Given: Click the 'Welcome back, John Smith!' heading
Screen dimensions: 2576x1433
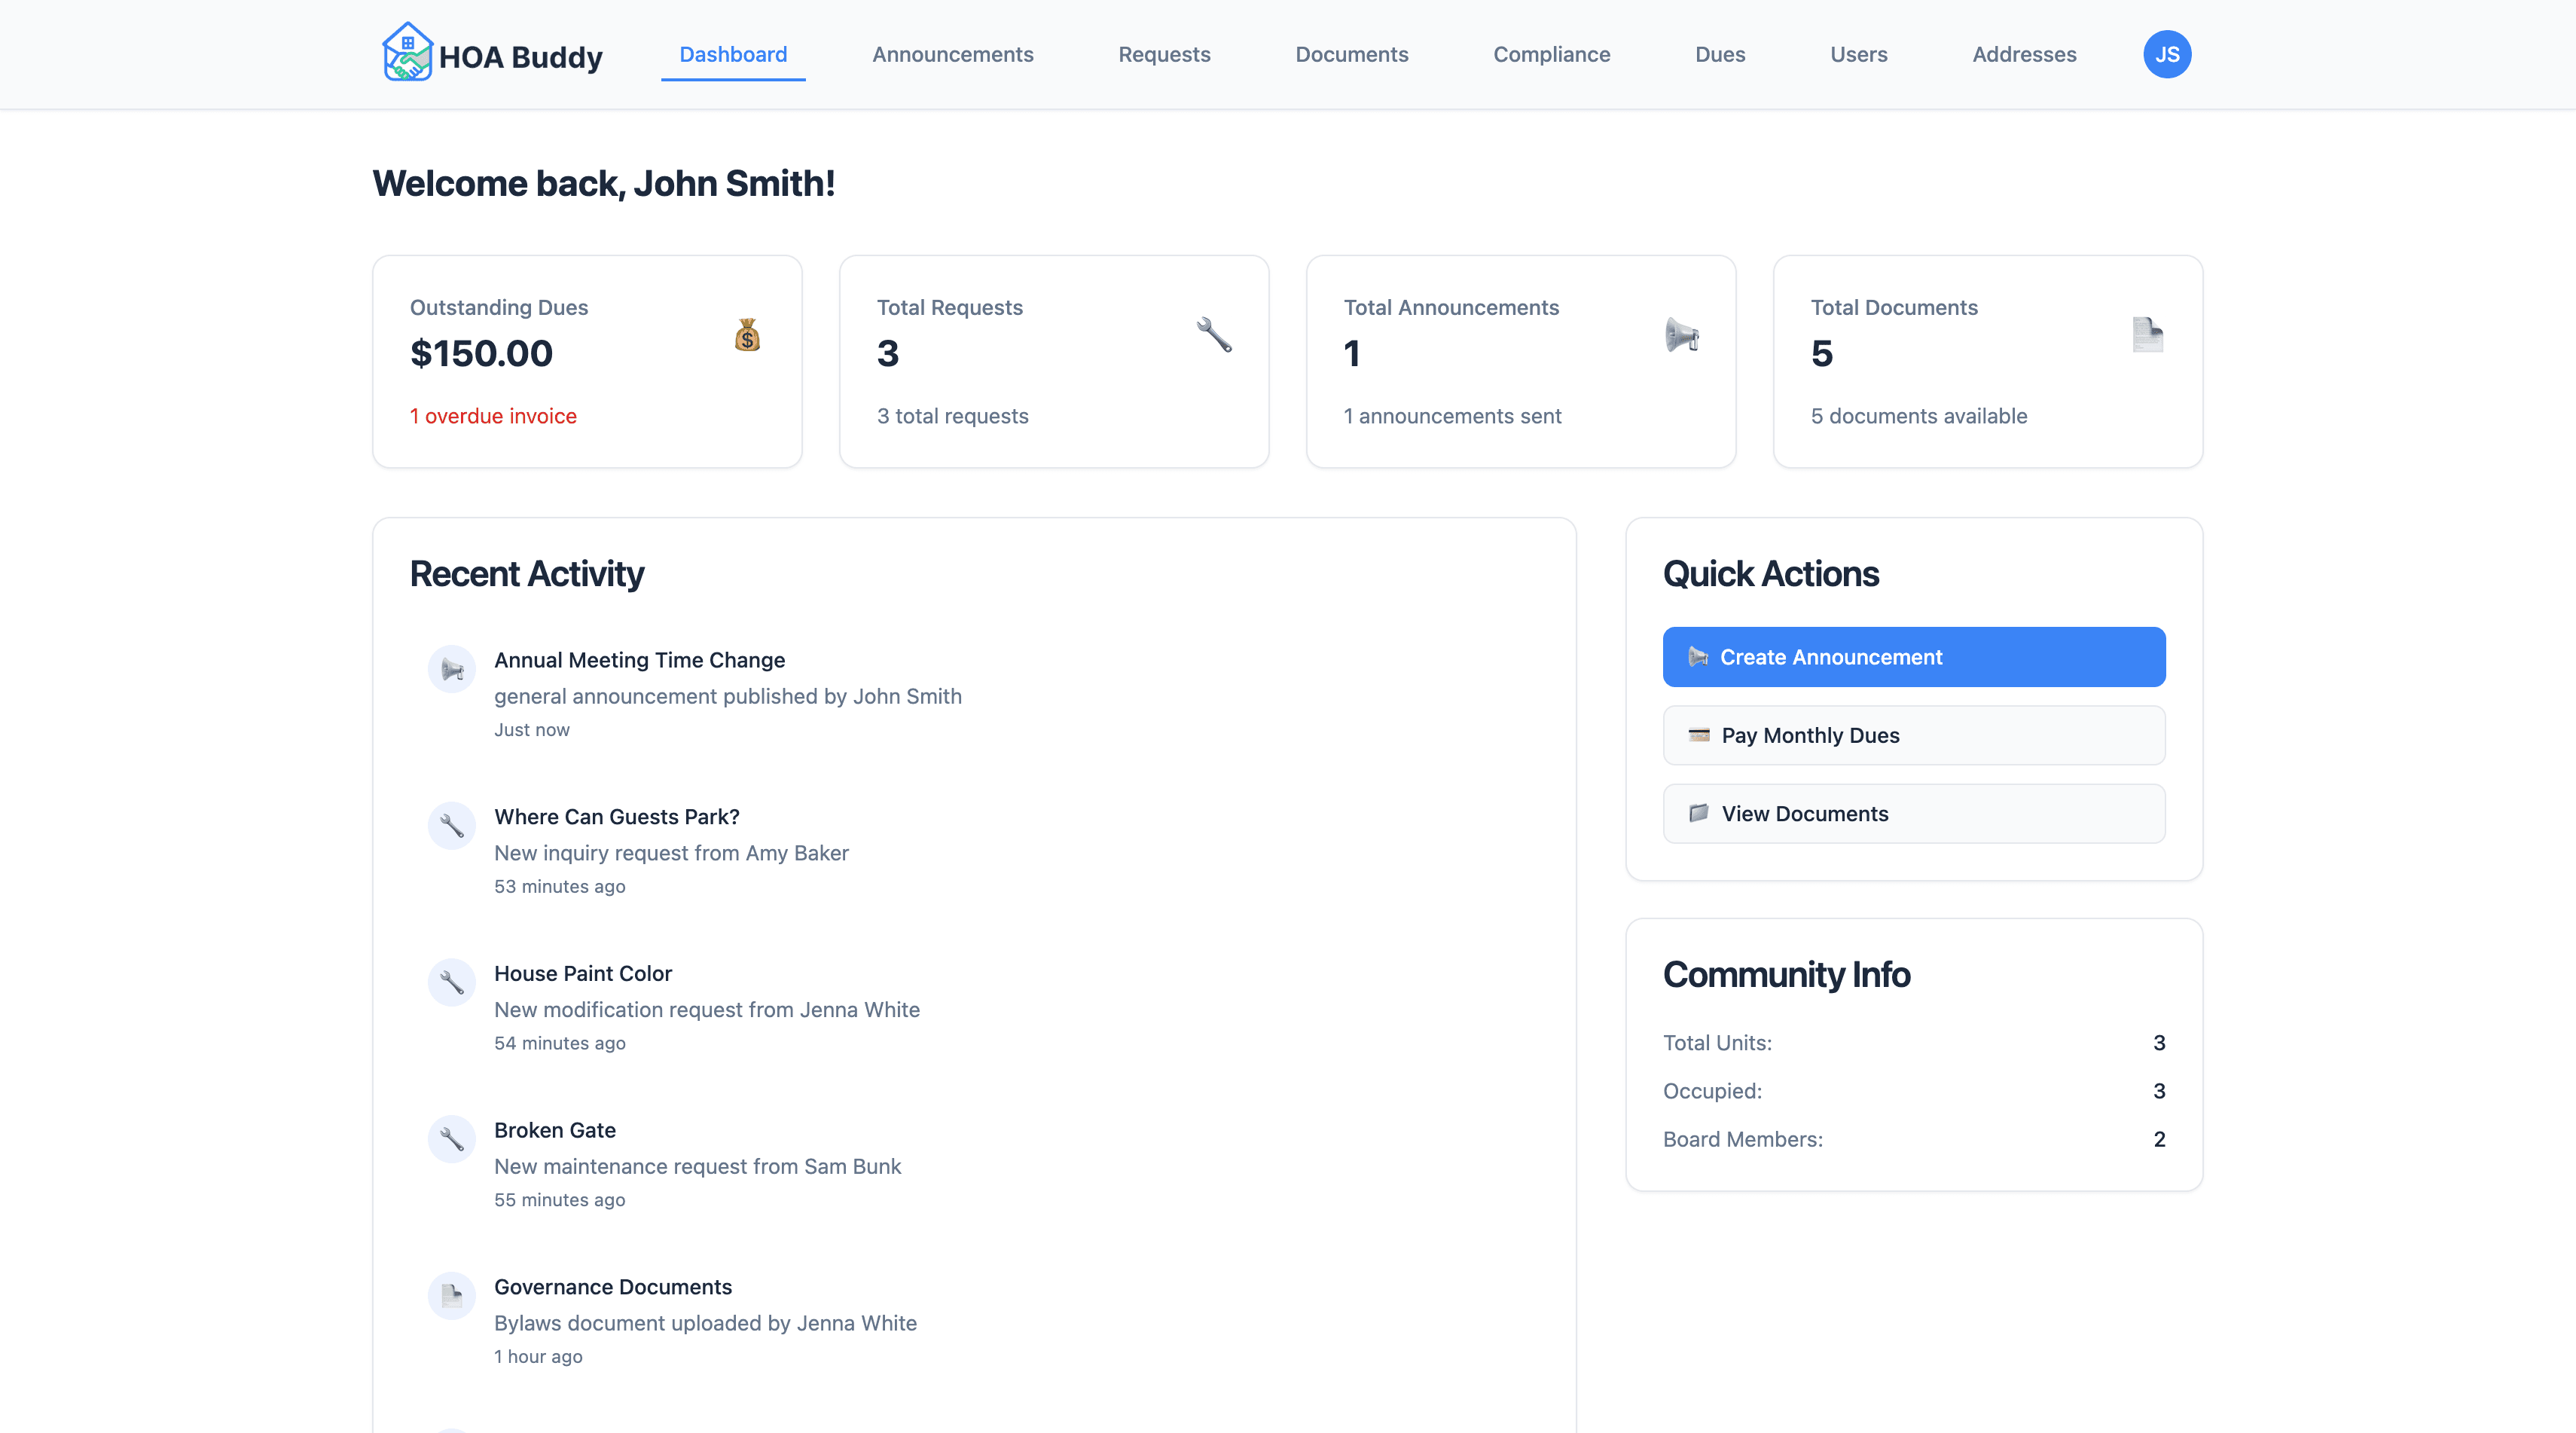Looking at the screenshot, I should pos(604,184).
